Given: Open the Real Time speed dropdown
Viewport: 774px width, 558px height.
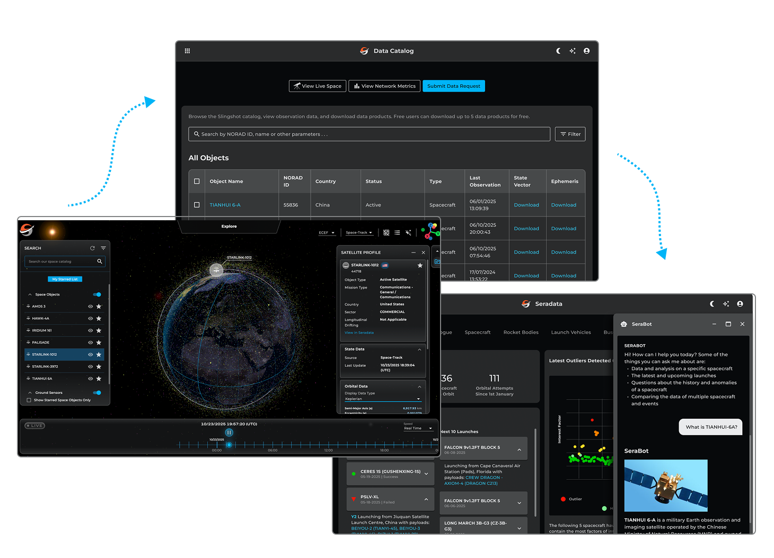Looking at the screenshot, I should (x=418, y=428).
